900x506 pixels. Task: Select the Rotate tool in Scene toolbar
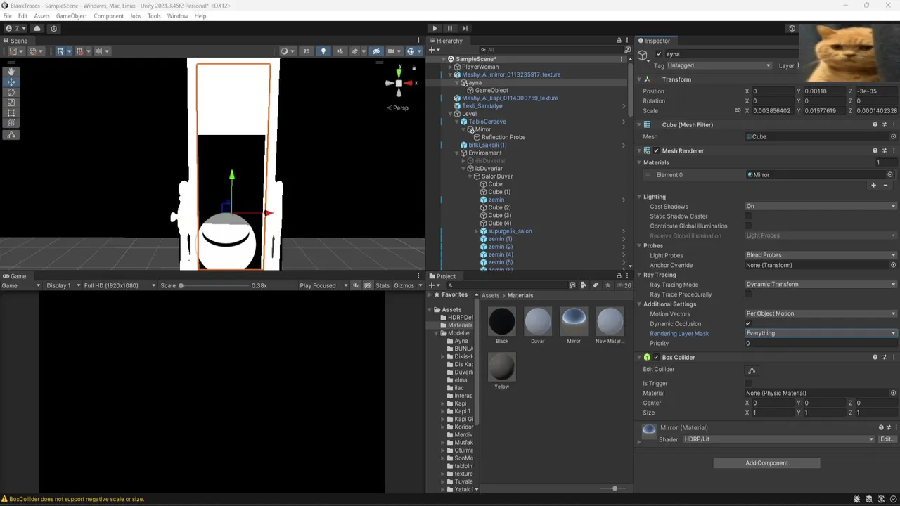(x=11, y=92)
